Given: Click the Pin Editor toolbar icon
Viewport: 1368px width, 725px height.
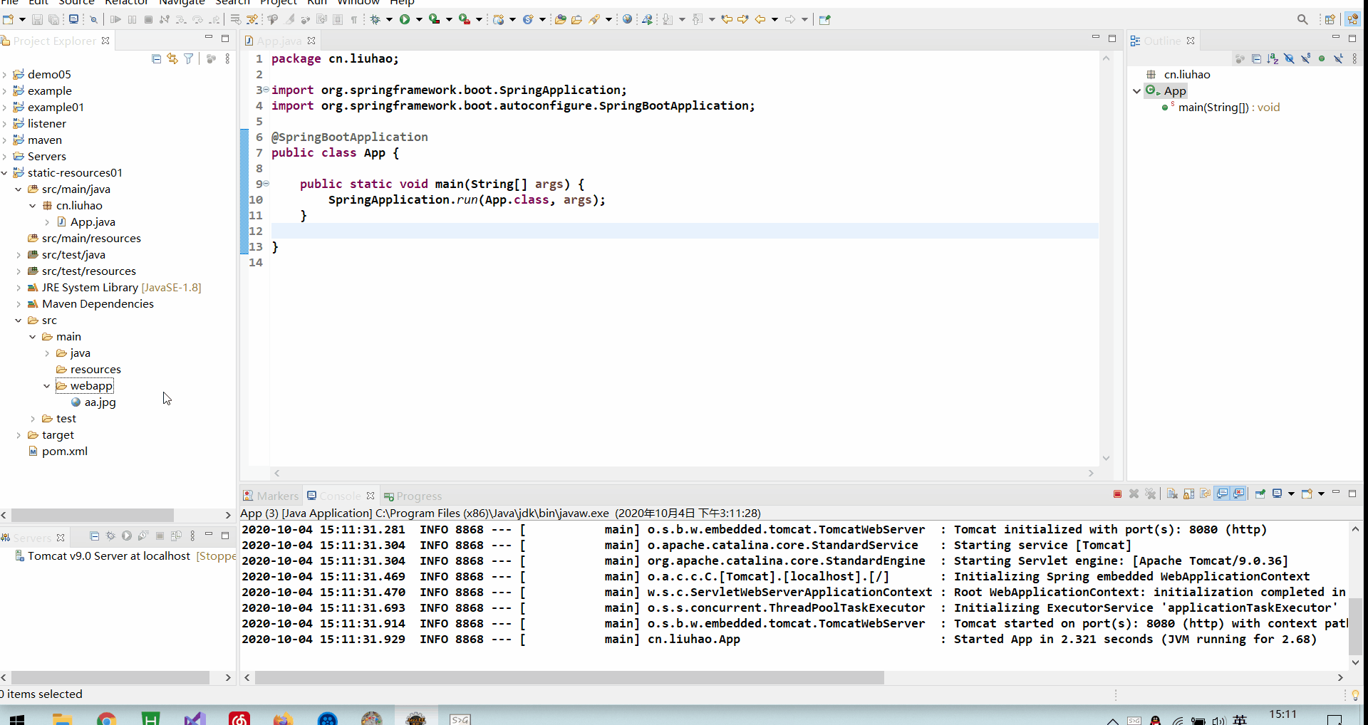Looking at the screenshot, I should tap(825, 19).
